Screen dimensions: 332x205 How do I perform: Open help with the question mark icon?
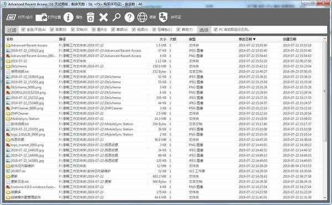pos(129,17)
